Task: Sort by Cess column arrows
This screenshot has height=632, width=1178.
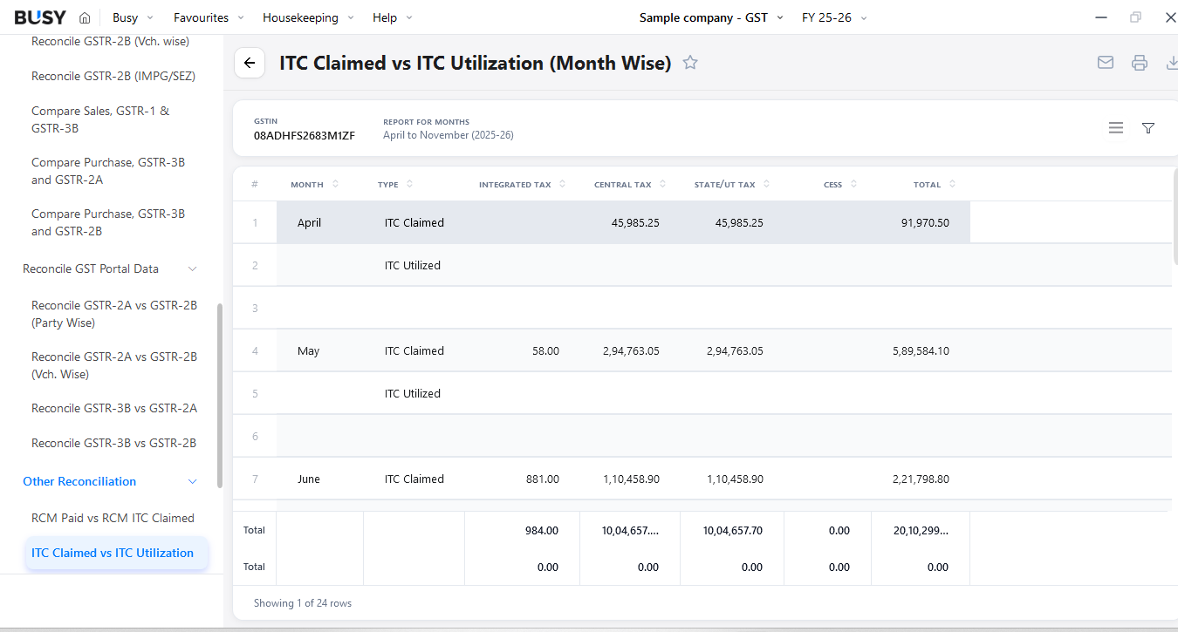Action: [853, 184]
